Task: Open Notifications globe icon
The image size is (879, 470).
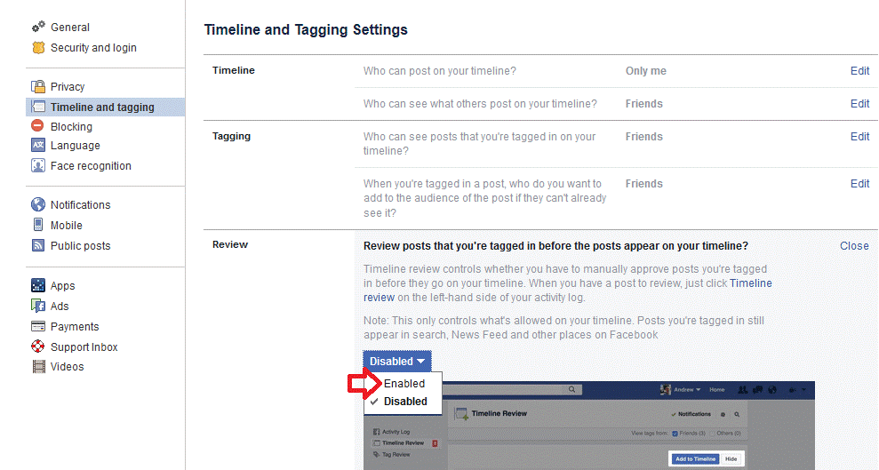Action: pos(38,204)
